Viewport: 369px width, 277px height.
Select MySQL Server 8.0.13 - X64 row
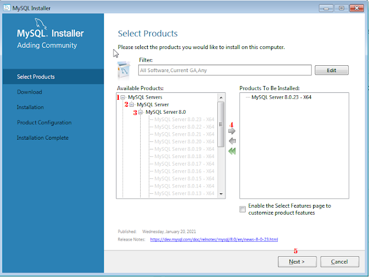(184, 194)
